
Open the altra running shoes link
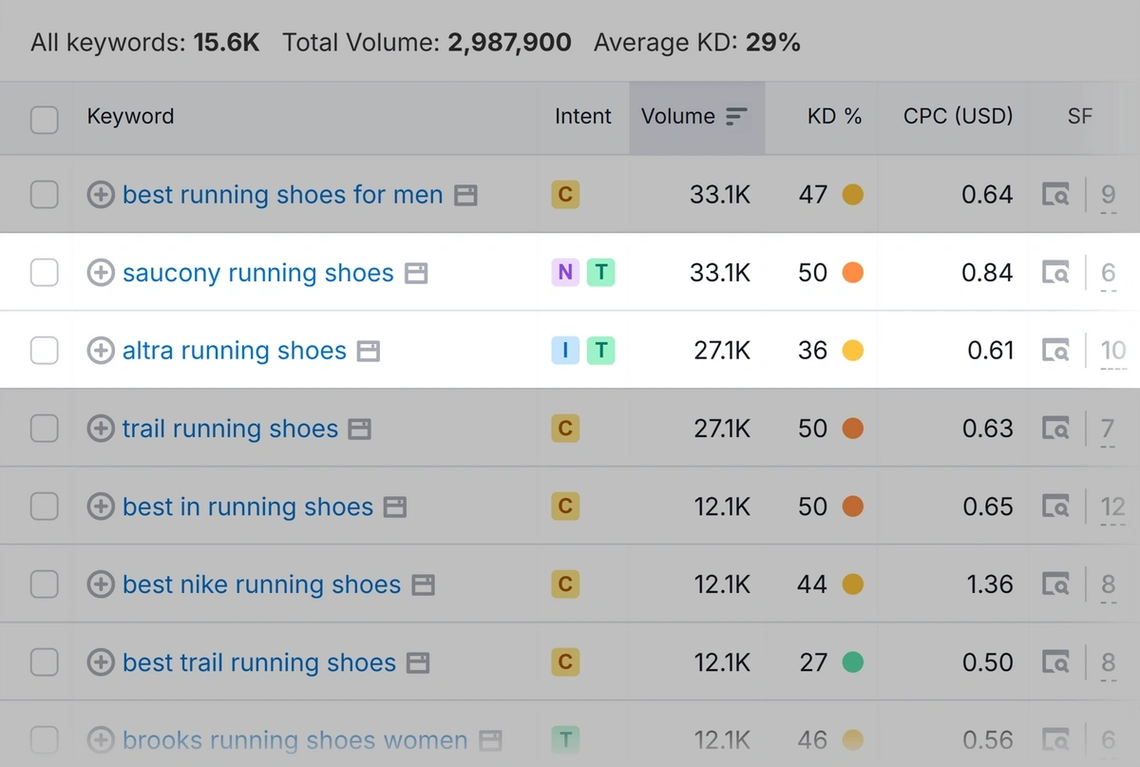point(235,351)
